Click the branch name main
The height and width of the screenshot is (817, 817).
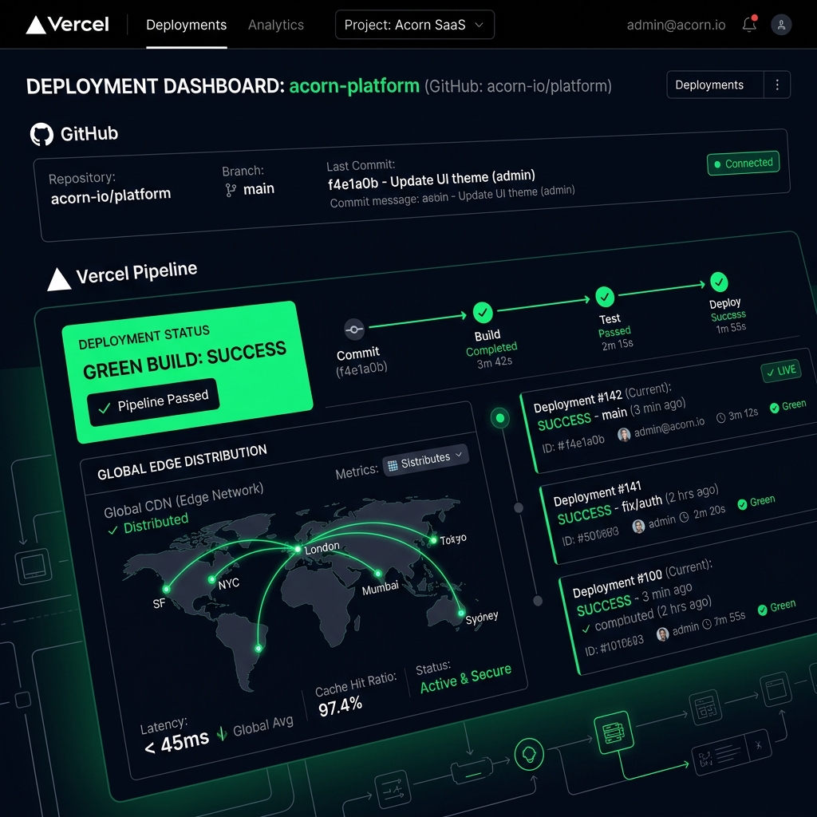(x=259, y=188)
